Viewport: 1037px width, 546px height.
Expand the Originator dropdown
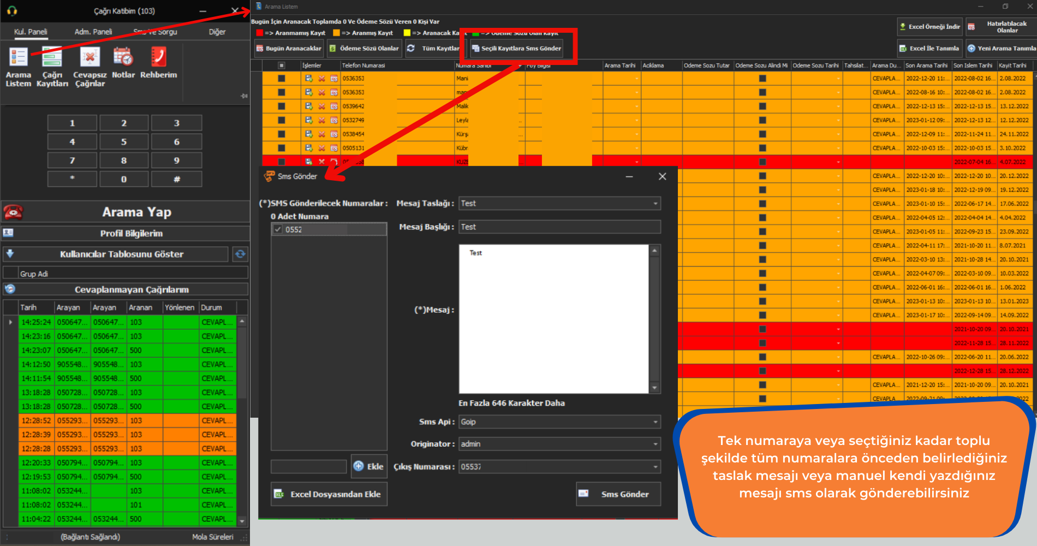pyautogui.click(x=655, y=444)
